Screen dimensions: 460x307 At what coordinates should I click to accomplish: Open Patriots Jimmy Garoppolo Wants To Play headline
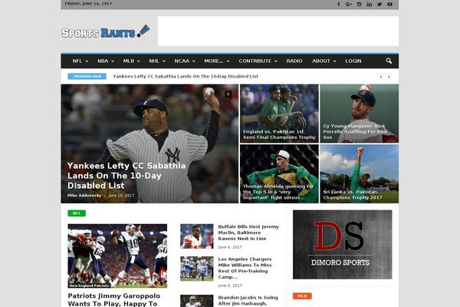tap(114, 299)
